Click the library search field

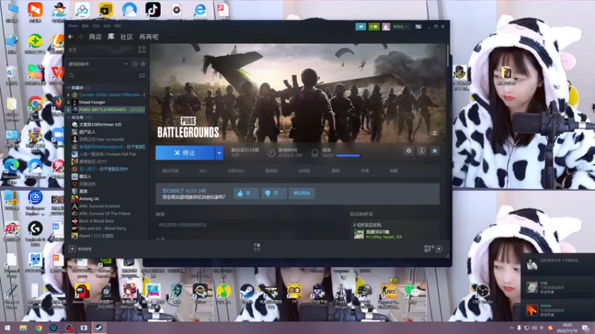tap(103, 76)
